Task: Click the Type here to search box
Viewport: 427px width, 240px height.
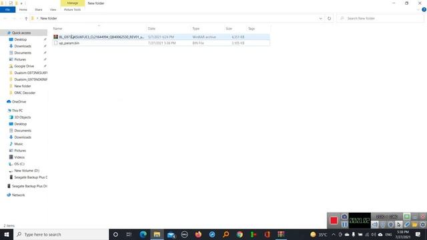Action: (x=61, y=234)
